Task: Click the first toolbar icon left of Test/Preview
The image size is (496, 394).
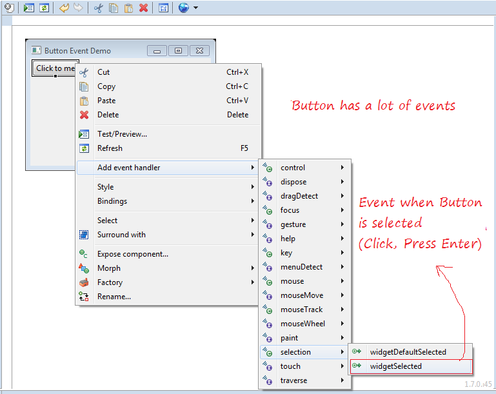Action: pos(10,8)
